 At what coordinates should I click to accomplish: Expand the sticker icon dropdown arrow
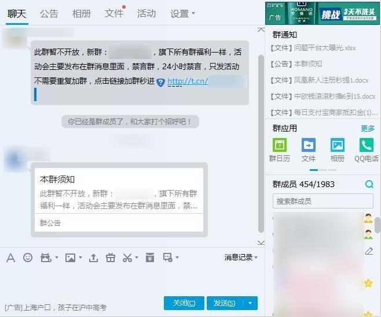coord(57,258)
